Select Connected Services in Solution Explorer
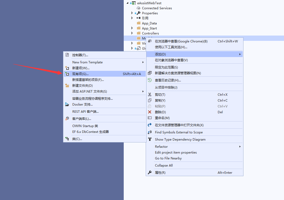Viewport: 284px width, 200px height. (x=157, y=8)
